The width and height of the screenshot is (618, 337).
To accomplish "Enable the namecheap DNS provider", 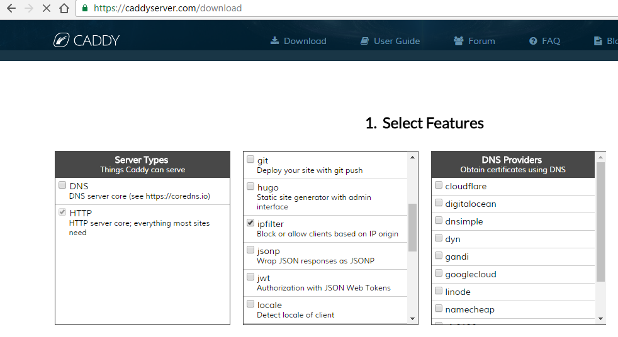I will [438, 308].
